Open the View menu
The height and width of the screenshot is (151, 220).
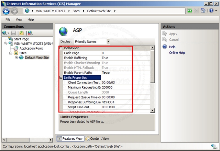coord(19,20)
